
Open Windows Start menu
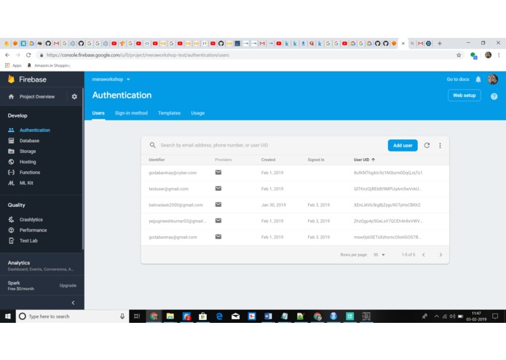coord(8,316)
